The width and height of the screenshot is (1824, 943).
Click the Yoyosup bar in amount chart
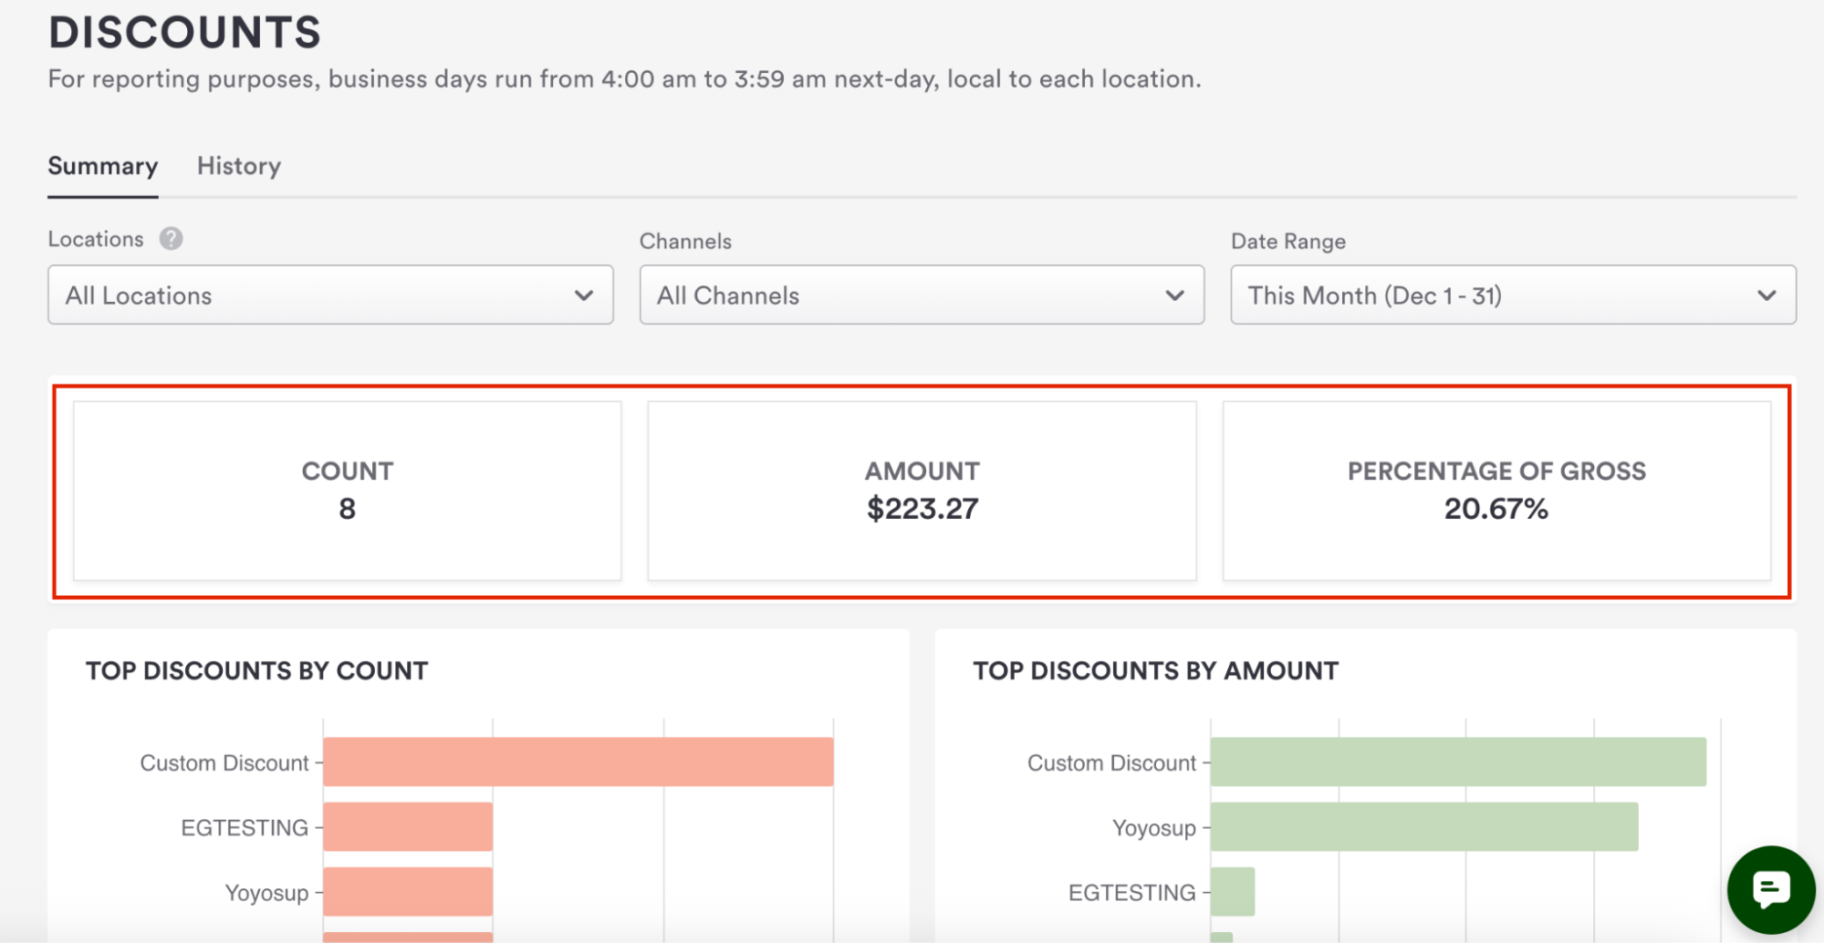pos(1423,827)
